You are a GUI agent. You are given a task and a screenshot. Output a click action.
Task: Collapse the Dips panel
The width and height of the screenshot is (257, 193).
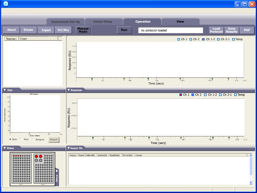point(5,90)
